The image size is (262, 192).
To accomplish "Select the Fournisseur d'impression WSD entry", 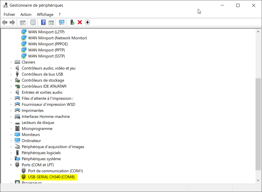I will point(49,104).
